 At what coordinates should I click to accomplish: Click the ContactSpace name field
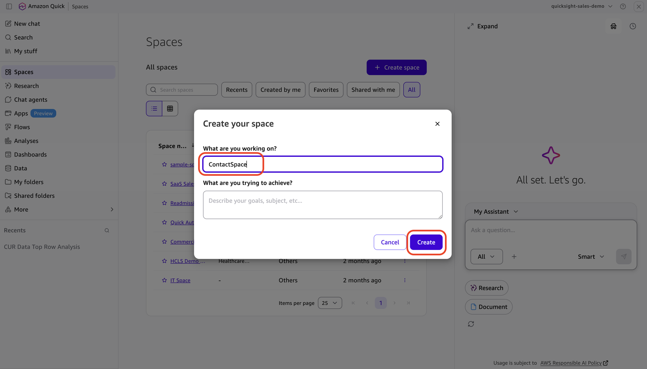point(323,164)
